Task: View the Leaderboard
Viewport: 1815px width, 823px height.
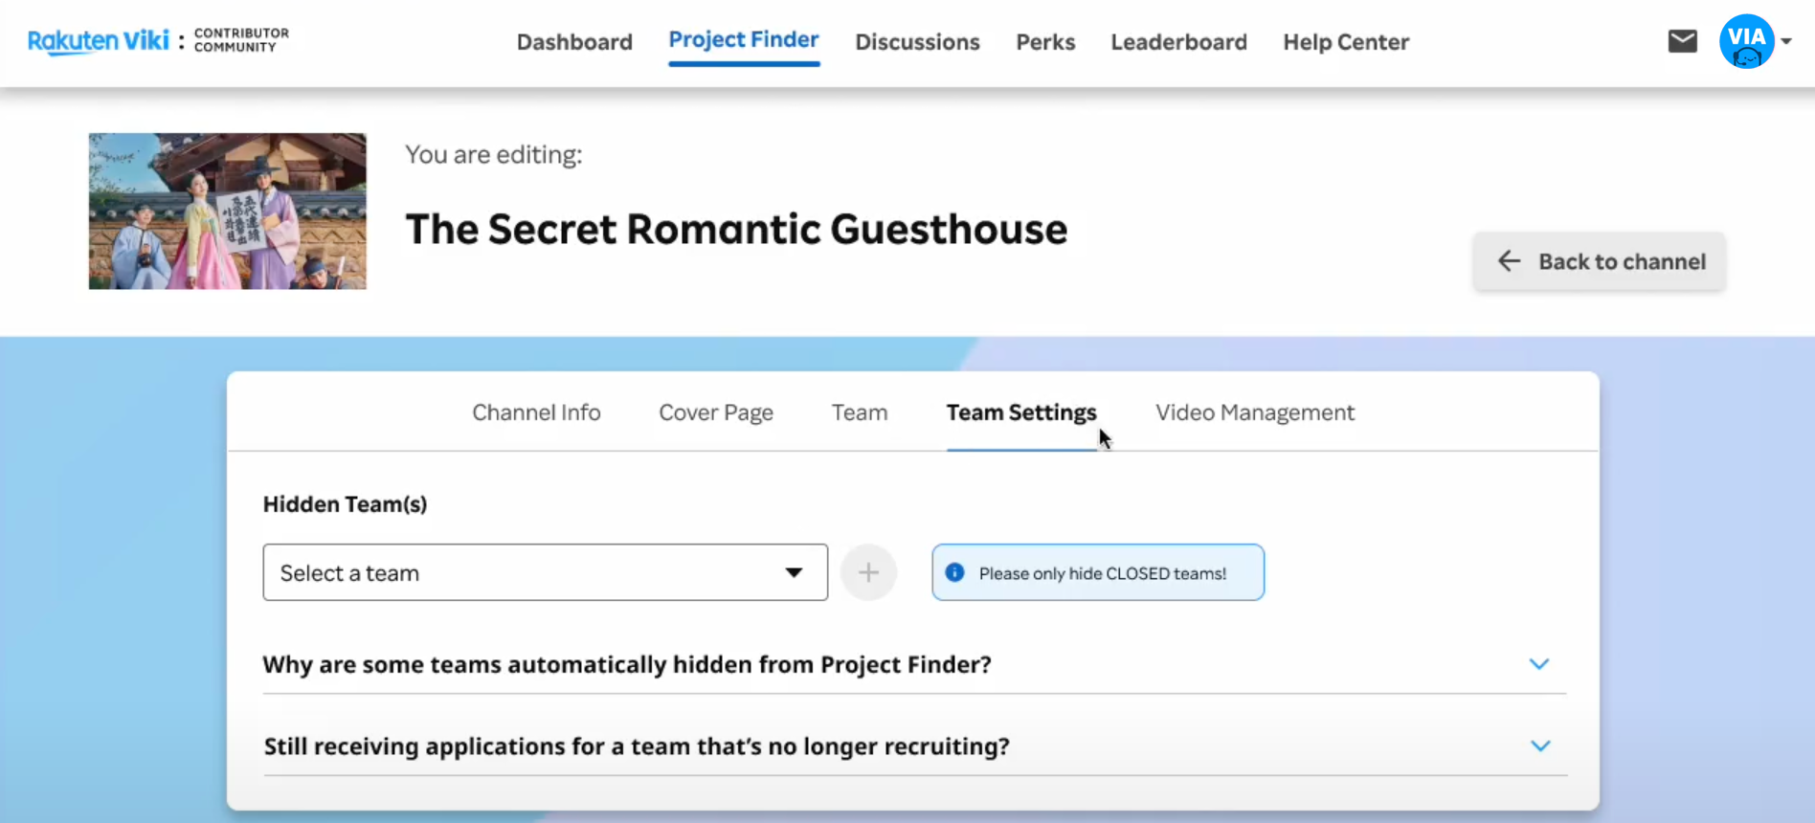Action: pyautogui.click(x=1178, y=42)
